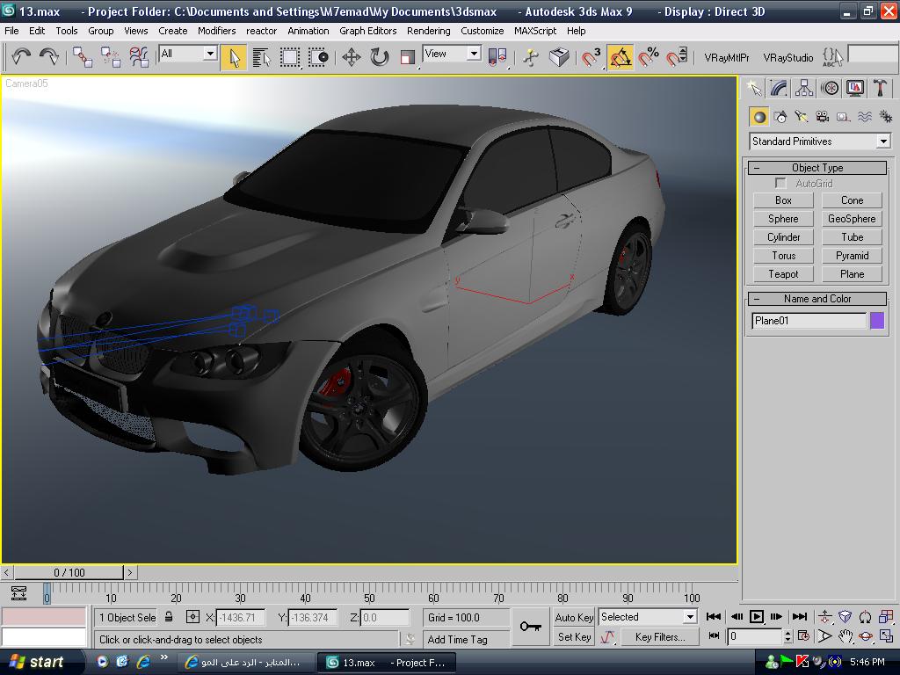Click the Undo arrow icon
Screen dimensions: 900x675
[x=21, y=57]
